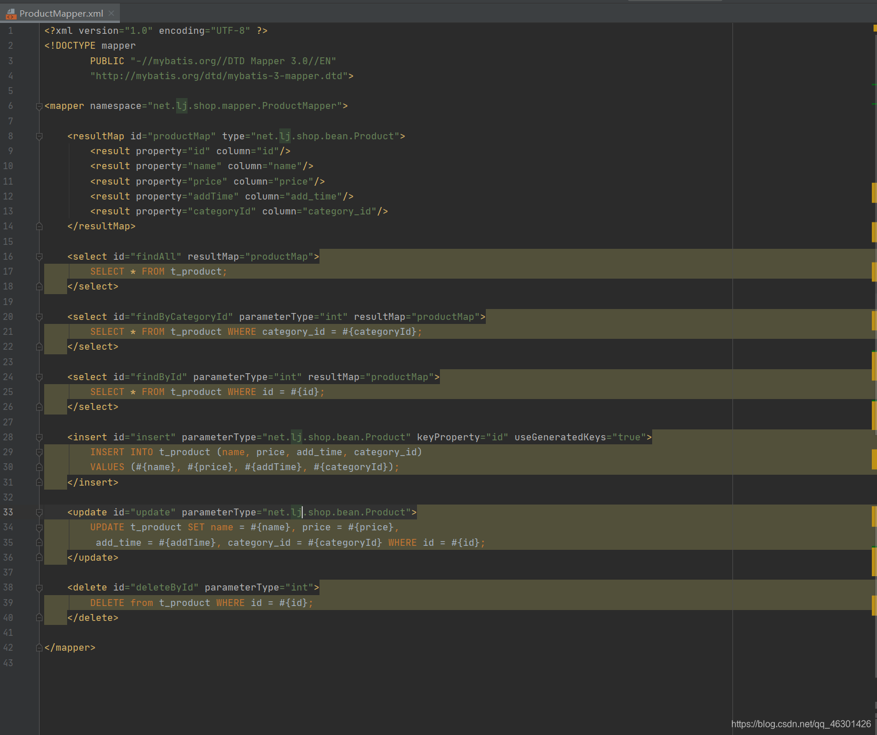
Task: Click the yellow inspection status indicator above the stripe
Action: click(875, 28)
